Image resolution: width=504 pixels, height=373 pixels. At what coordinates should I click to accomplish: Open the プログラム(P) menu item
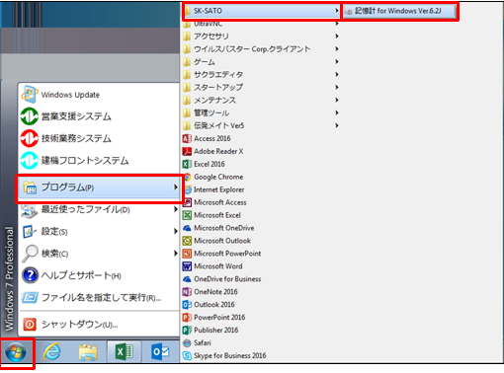click(98, 187)
